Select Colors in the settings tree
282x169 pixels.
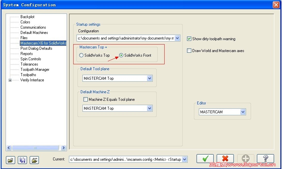tap(25, 22)
